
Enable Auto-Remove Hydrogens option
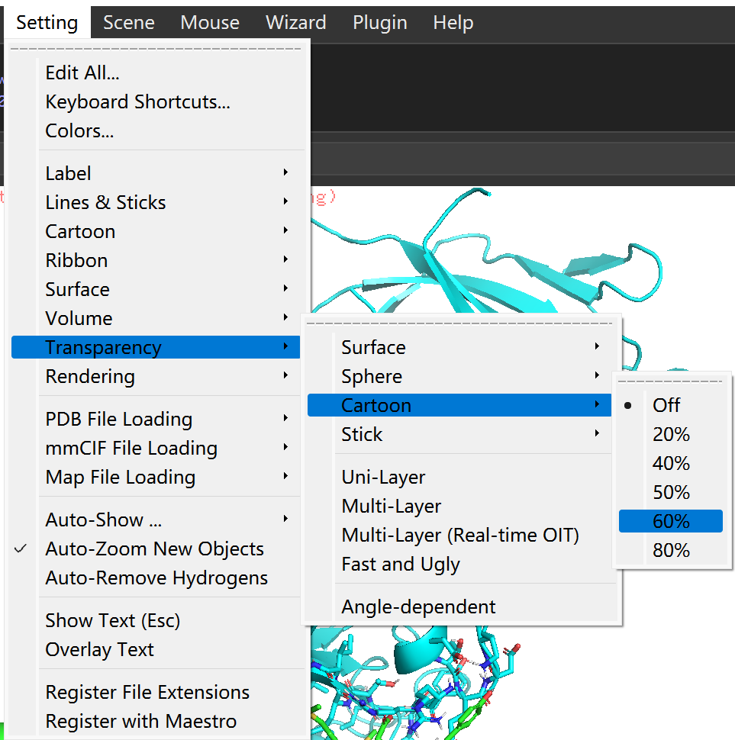pyautogui.click(x=156, y=578)
